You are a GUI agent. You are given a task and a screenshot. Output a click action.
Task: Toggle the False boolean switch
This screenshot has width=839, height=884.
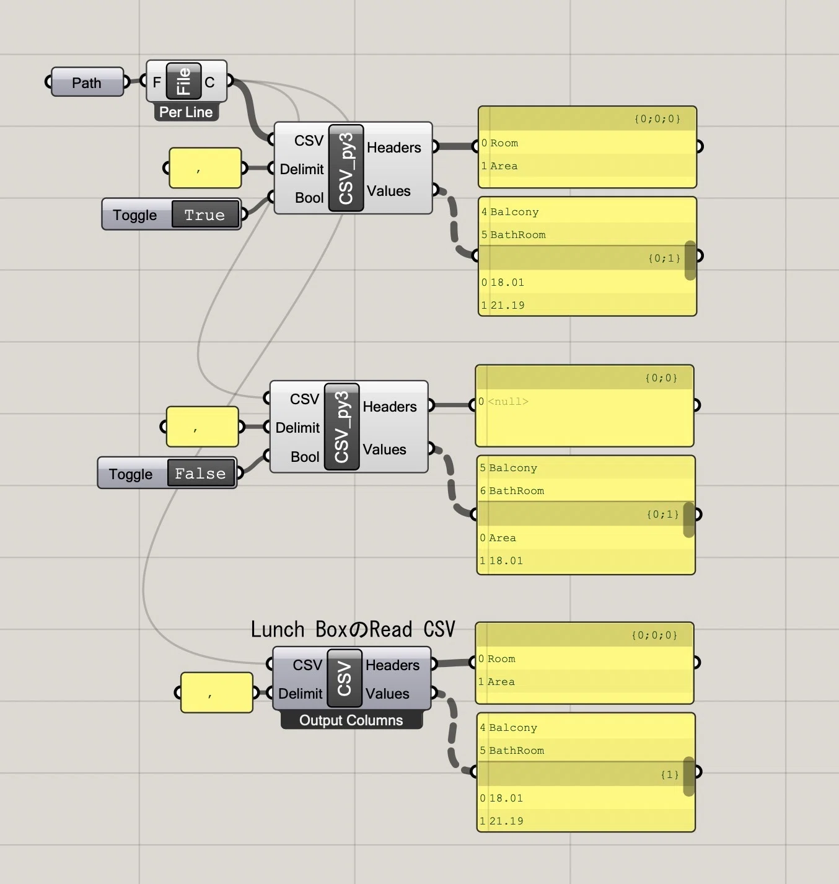(201, 474)
